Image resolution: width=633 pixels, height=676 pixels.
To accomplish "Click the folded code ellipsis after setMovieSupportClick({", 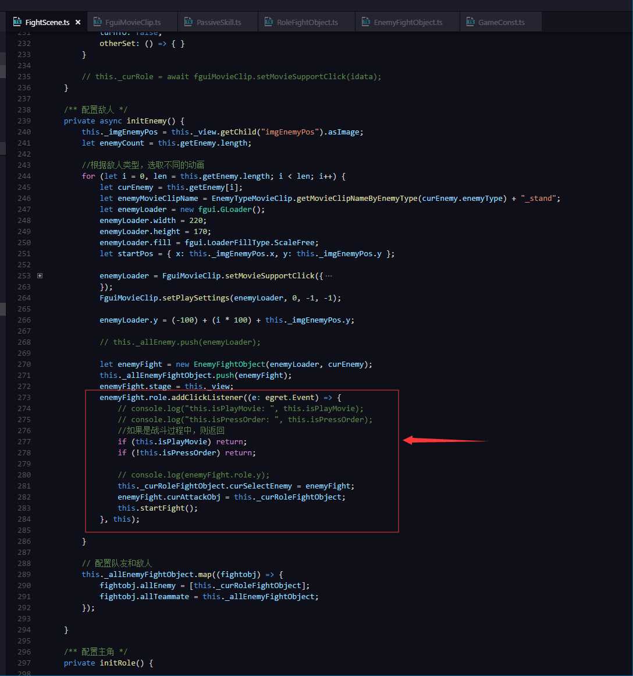I will point(329,275).
